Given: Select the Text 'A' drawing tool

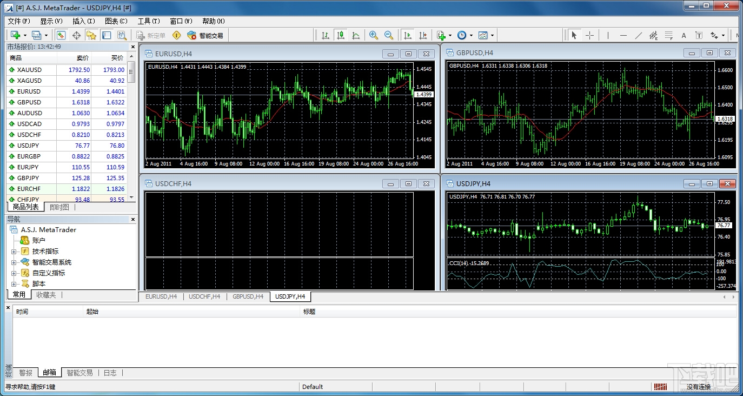Looking at the screenshot, I should 684,35.
